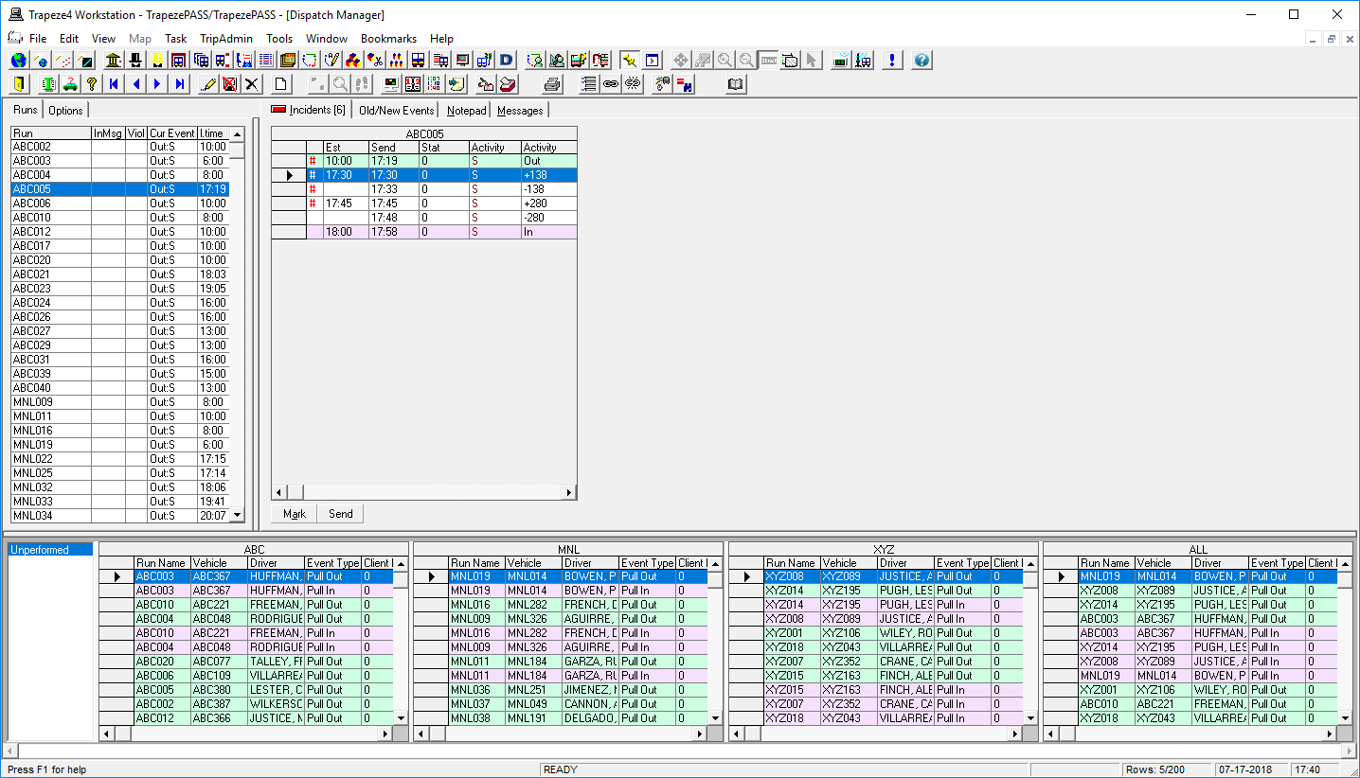This screenshot has width=1360, height=778.
Task: Switch to the Old/New Events tab
Action: (x=396, y=110)
